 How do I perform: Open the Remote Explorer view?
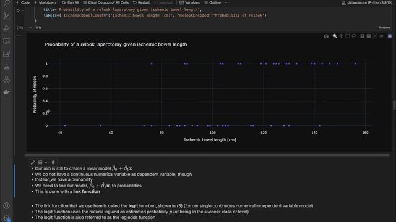click(x=6, y=41)
